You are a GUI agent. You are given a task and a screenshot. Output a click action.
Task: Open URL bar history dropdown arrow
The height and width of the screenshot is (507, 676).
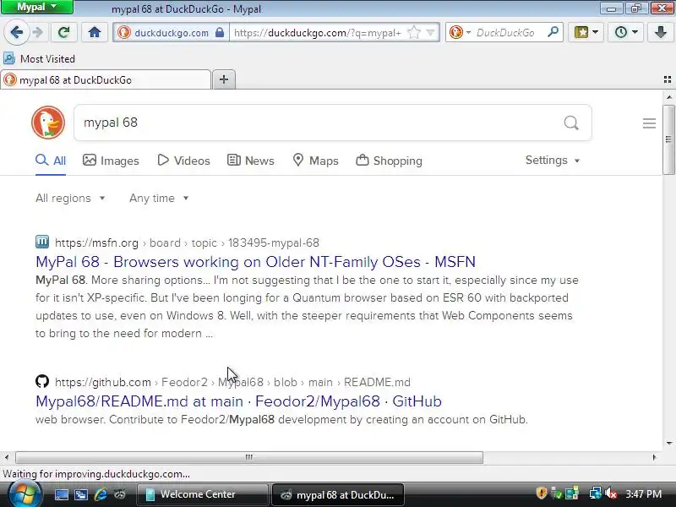[430, 32]
